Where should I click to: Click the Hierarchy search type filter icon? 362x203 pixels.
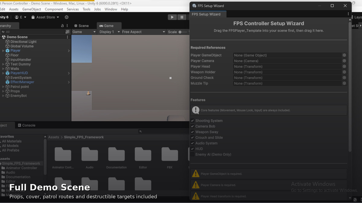(67, 32)
